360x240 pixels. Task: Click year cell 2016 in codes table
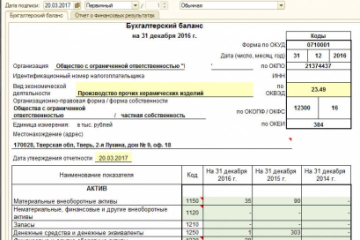coord(340,55)
